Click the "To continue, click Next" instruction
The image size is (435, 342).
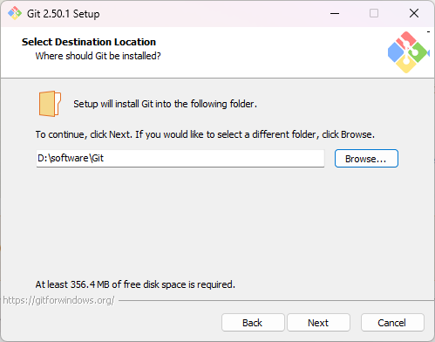[205, 134]
